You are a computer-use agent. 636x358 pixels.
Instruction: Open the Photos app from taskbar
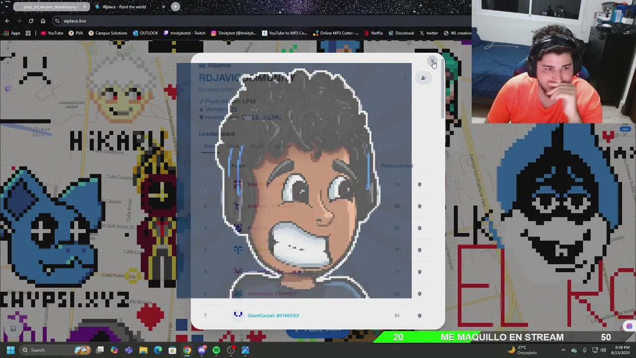[245, 350]
